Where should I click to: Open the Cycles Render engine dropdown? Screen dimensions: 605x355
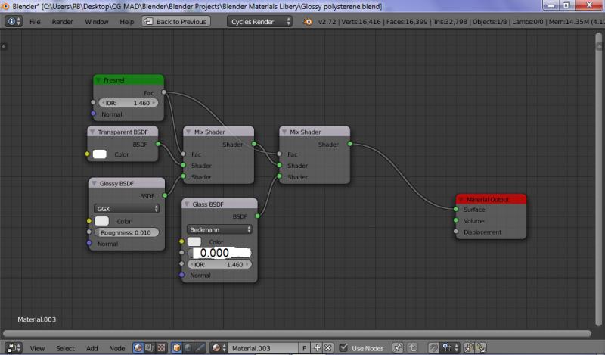click(259, 21)
